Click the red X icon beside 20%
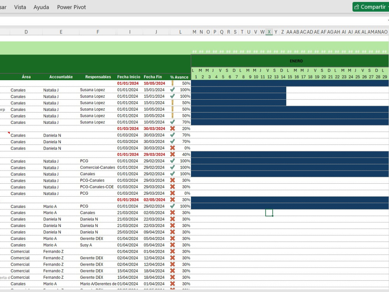 click(x=172, y=128)
